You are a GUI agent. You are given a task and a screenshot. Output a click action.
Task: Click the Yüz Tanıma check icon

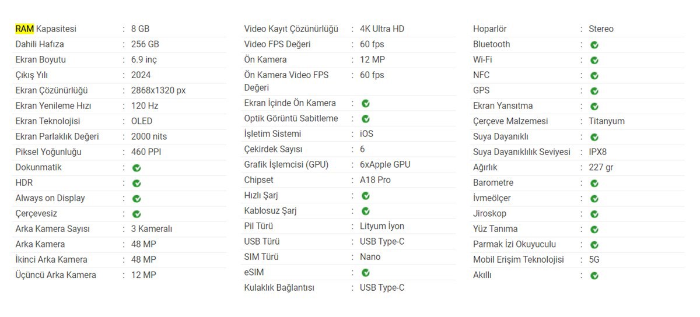[x=594, y=230]
